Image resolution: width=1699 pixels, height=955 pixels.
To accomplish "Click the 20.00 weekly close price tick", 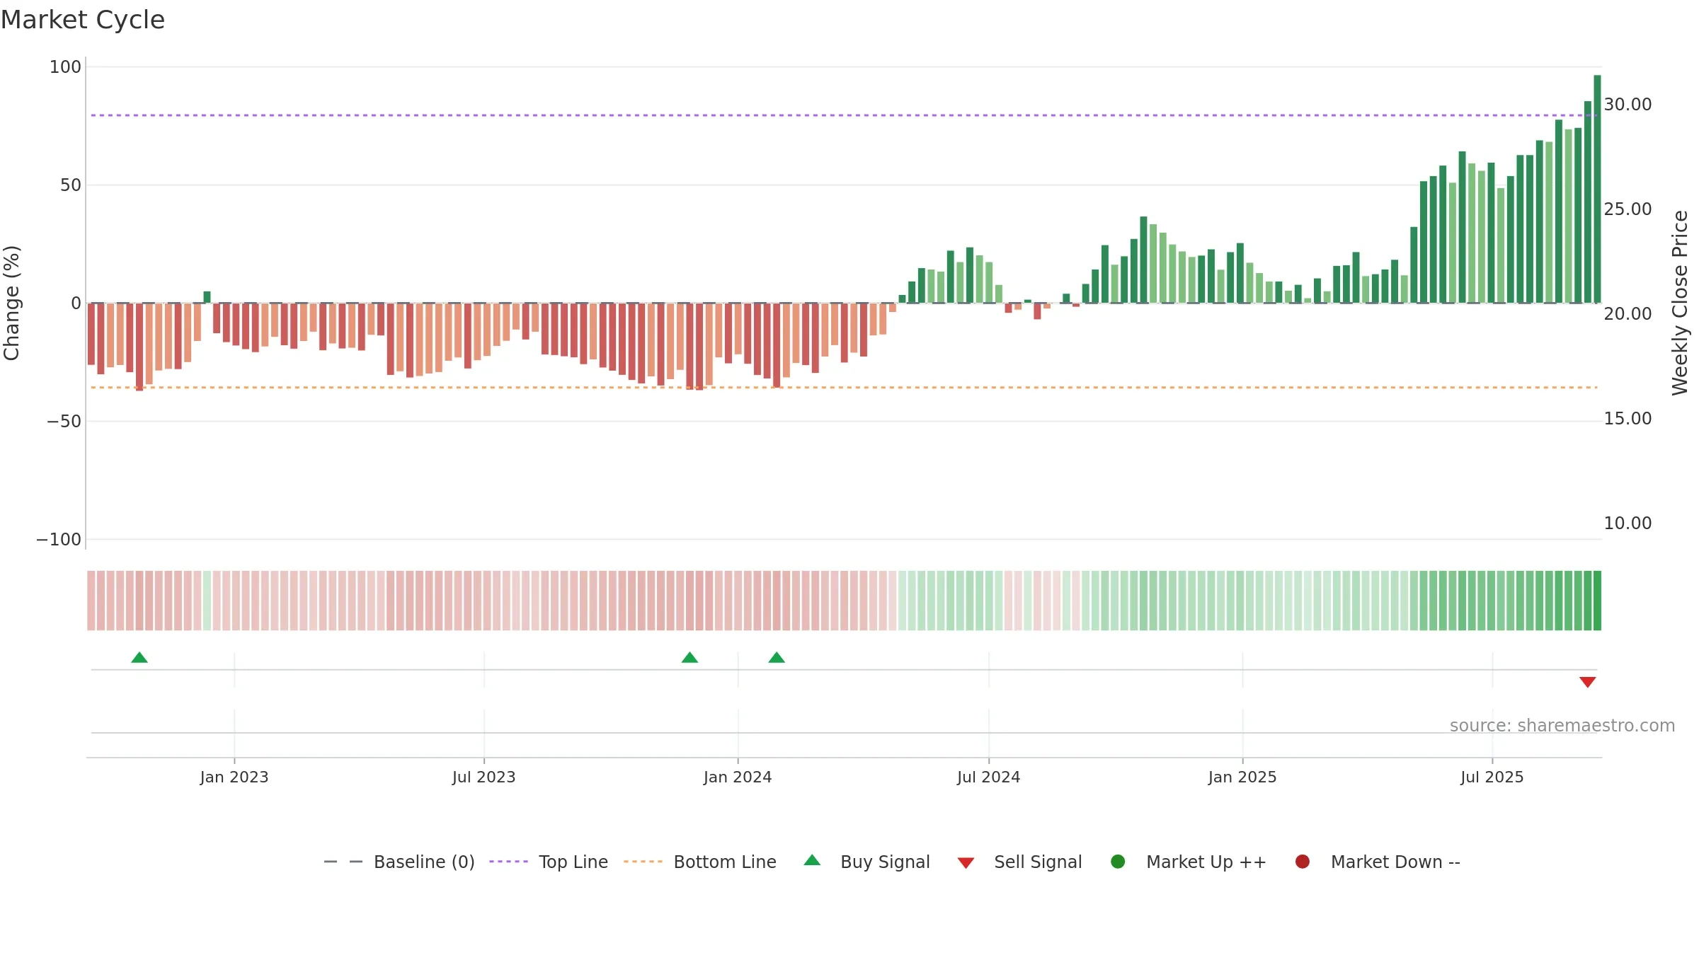I will [x=1628, y=314].
